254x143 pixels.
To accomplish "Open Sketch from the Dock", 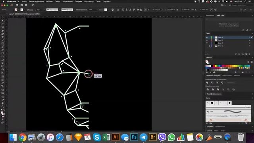I will pos(78,137).
